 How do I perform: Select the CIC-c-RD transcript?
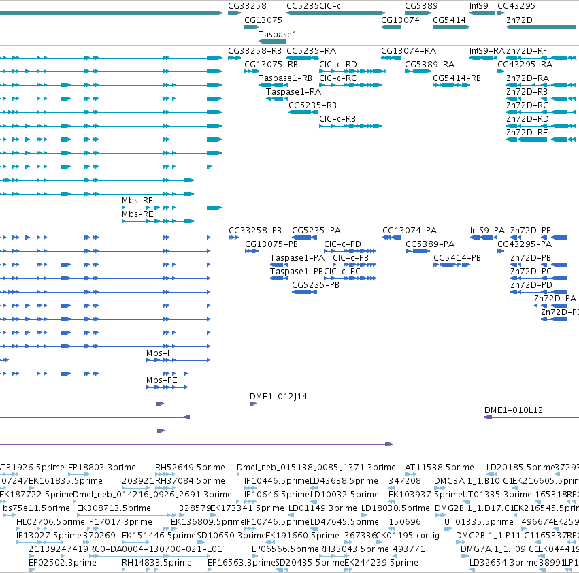(353, 71)
